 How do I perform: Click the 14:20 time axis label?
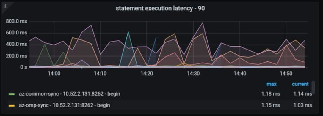[147, 74]
